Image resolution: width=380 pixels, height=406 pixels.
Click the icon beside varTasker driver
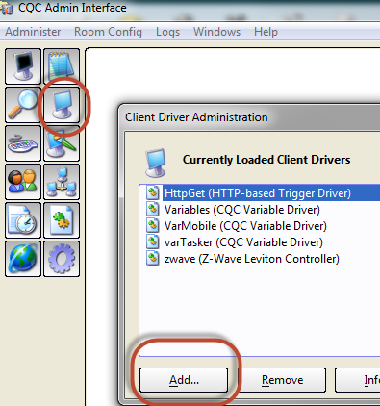[x=153, y=241]
